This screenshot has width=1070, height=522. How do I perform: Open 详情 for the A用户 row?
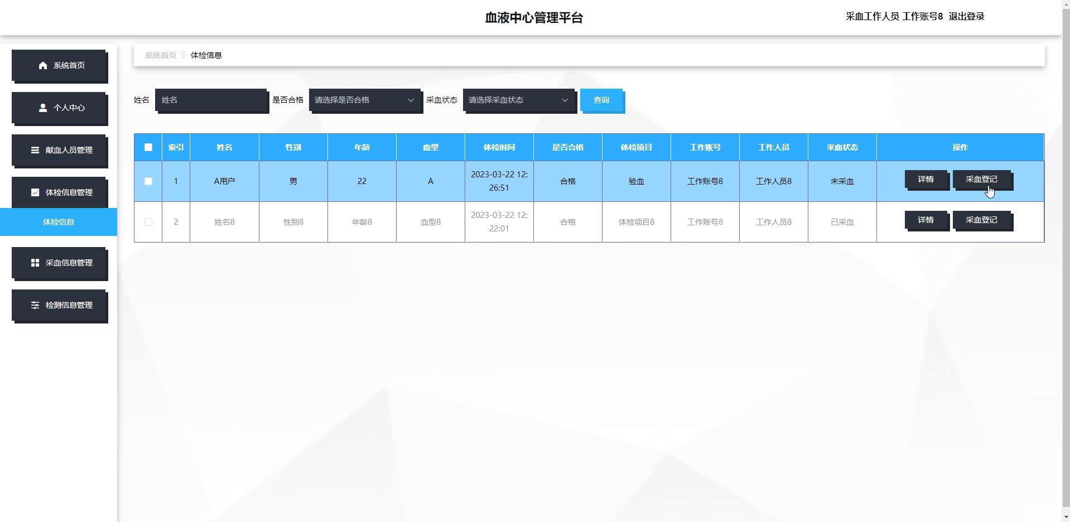(926, 180)
